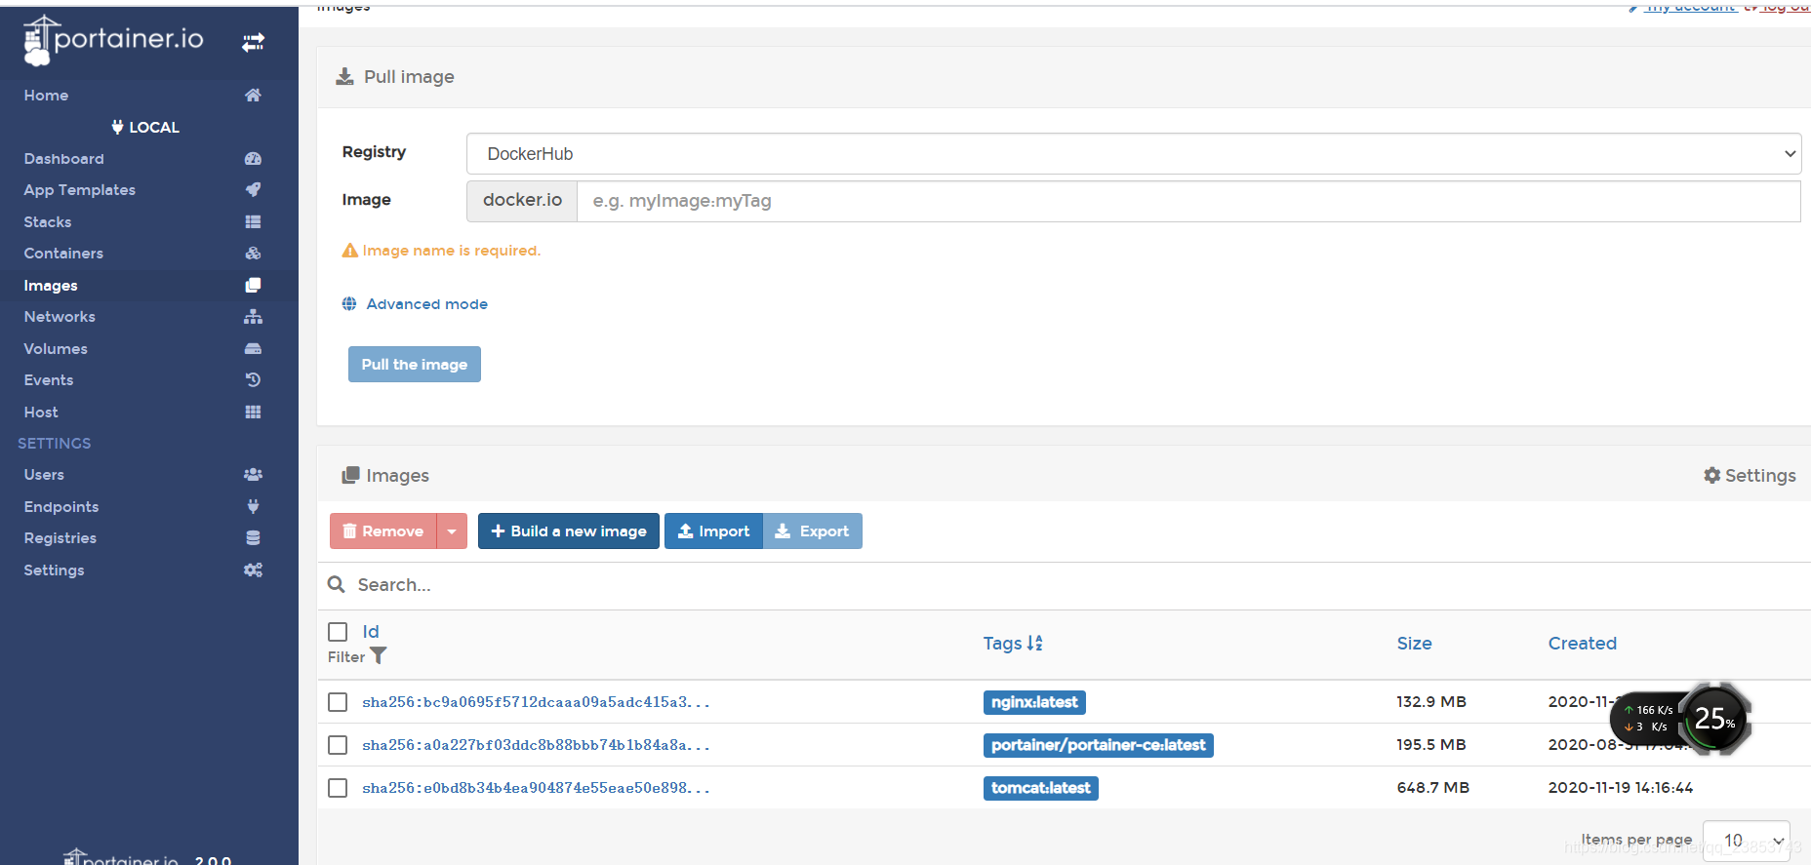Click the Registries database icon

click(x=253, y=537)
